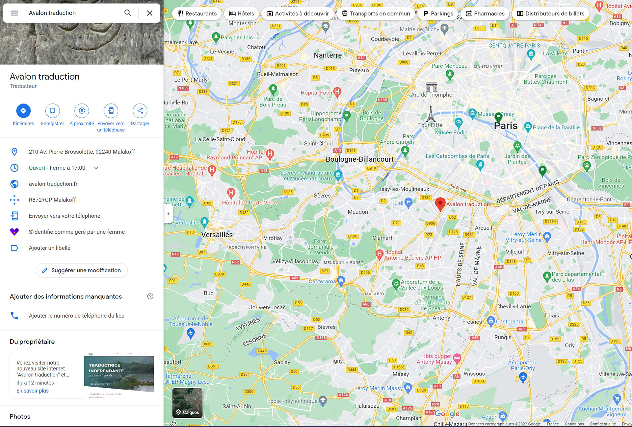Click the Avalon traduction search field
This screenshot has height=427, width=632.
point(72,13)
